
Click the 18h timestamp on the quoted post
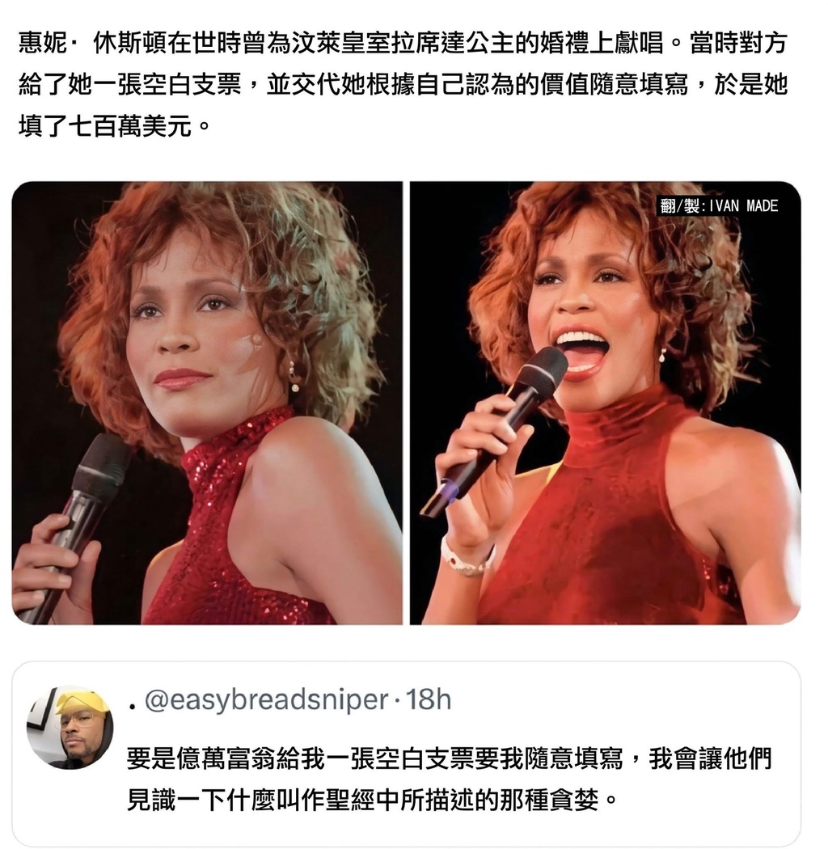(x=429, y=699)
